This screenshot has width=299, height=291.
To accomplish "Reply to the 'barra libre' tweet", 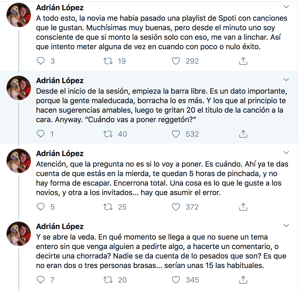I will pyautogui.click(x=41, y=134).
